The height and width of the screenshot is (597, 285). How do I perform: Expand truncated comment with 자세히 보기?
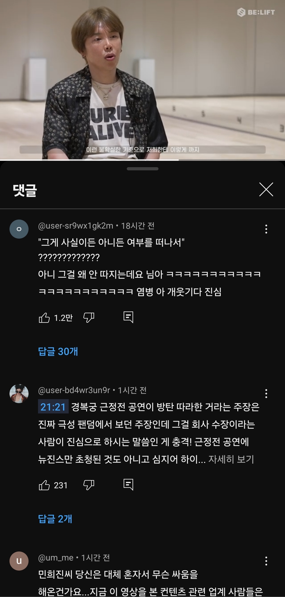(x=231, y=459)
